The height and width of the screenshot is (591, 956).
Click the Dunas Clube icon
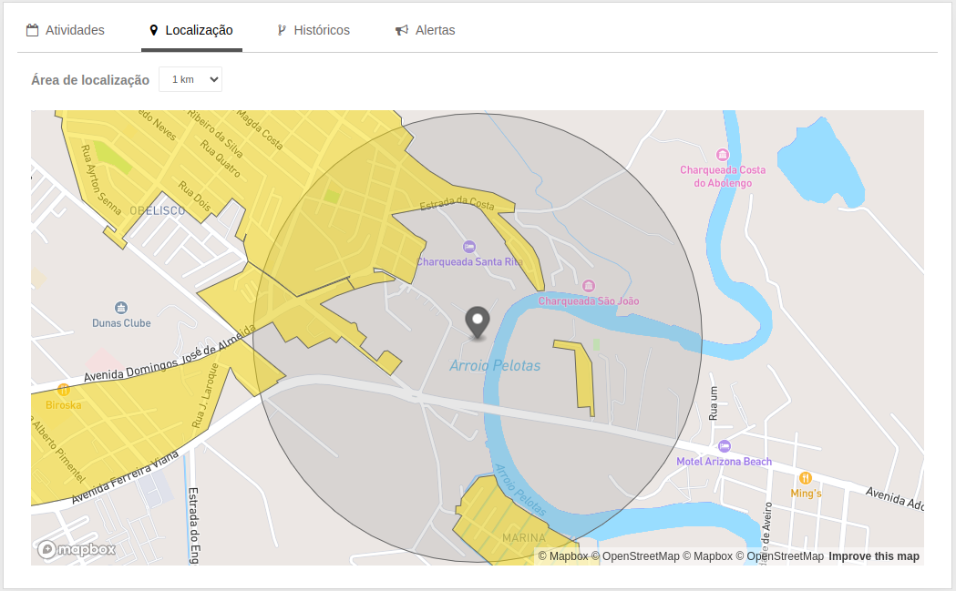coord(121,308)
